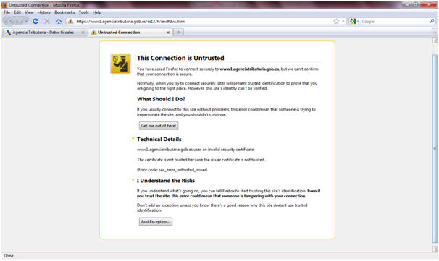Click the warning site identity icon in address bar
This screenshot has height=261, width=439.
point(70,21)
